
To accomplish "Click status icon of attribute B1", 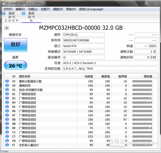I will pos(7,94).
